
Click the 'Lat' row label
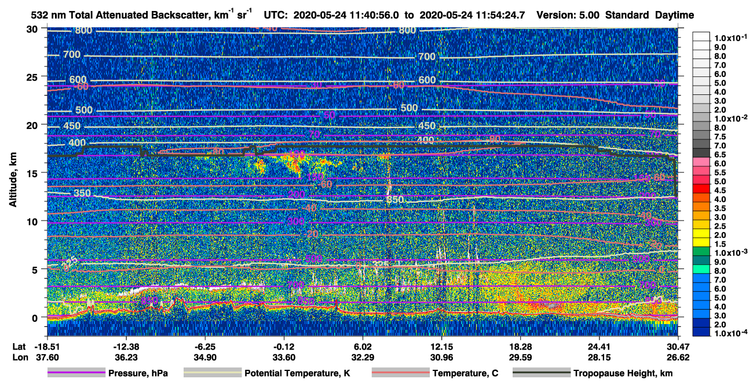click(x=19, y=346)
